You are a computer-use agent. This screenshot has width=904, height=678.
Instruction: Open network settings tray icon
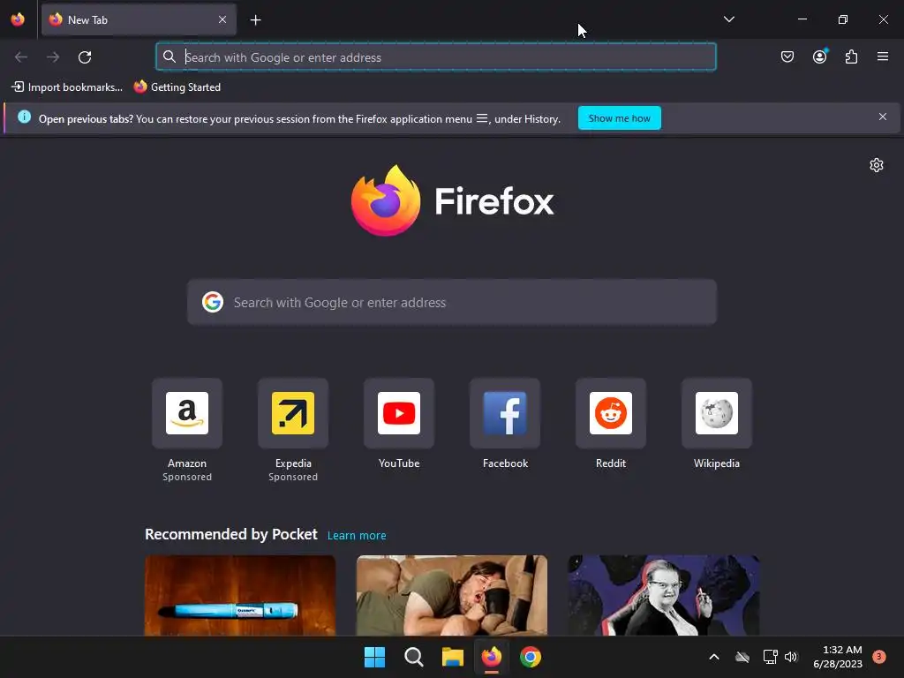pos(770,657)
